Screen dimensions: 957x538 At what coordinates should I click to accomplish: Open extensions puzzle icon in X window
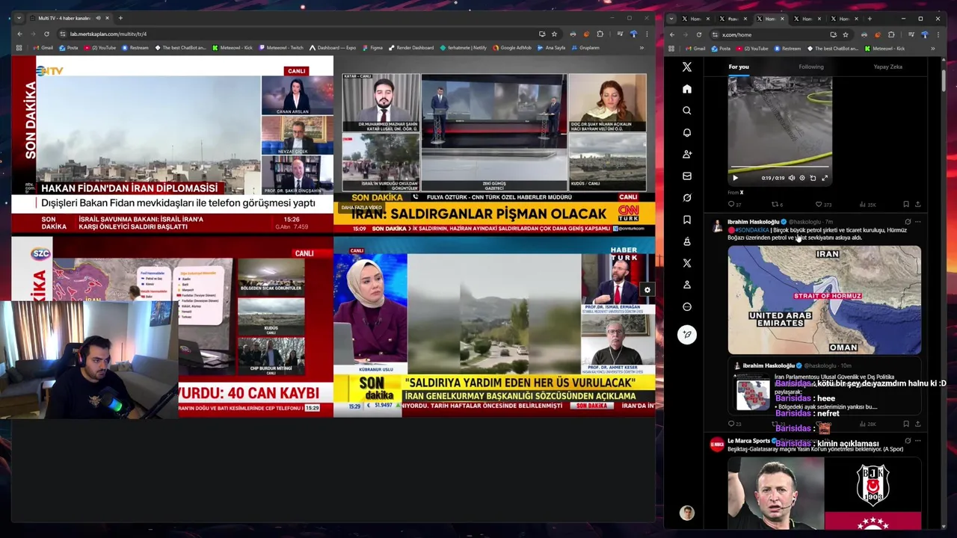(890, 34)
